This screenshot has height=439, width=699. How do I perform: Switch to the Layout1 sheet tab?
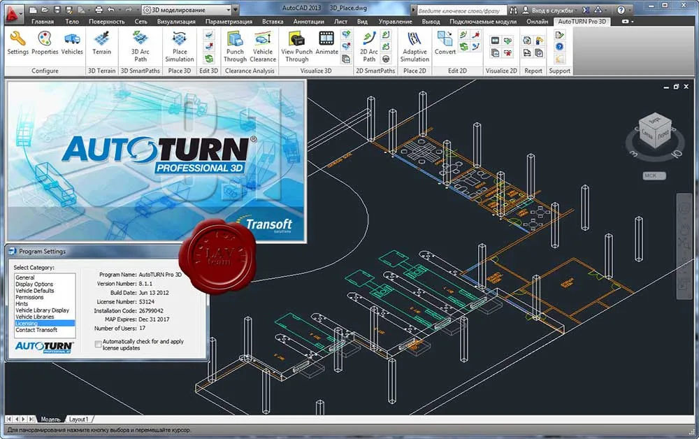(x=79, y=419)
